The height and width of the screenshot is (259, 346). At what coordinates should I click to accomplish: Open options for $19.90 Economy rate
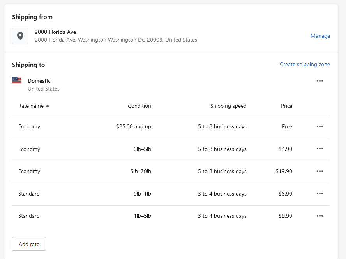(320, 171)
